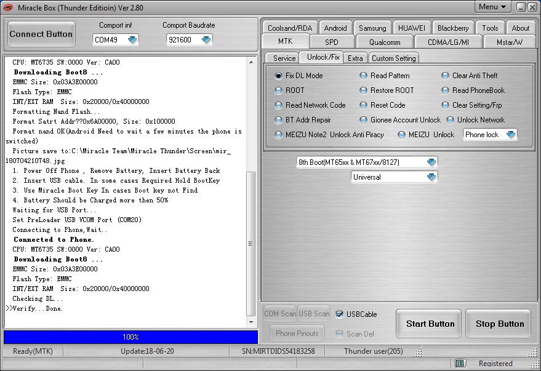The height and width of the screenshot is (371, 541).
Task: Select BT Addr Repair radio button
Action: (278, 120)
